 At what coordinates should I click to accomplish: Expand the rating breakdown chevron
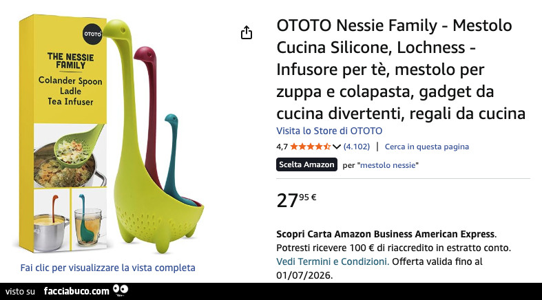[337, 147]
